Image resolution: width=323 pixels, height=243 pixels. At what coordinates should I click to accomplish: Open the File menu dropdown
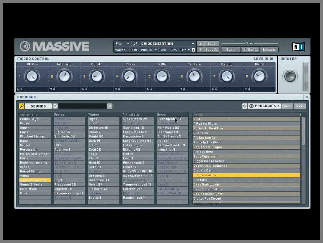point(122,44)
